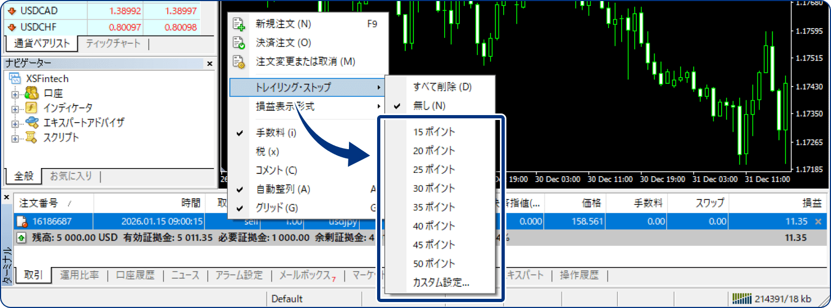Switch to the Navigator お気に入り tab
The height and width of the screenshot is (308, 831).
(71, 176)
